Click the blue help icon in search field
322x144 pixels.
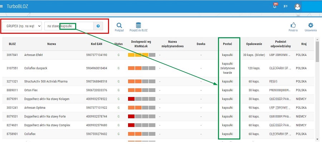coord(98,26)
